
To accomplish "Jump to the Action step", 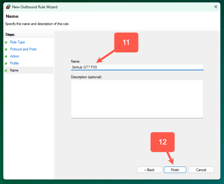I will 14,56.
